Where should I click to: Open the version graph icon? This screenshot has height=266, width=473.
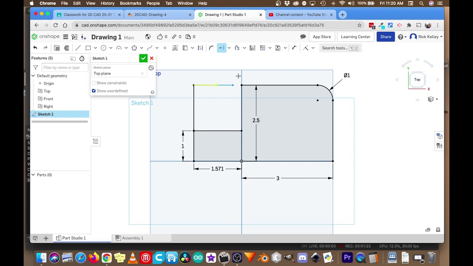74,37
